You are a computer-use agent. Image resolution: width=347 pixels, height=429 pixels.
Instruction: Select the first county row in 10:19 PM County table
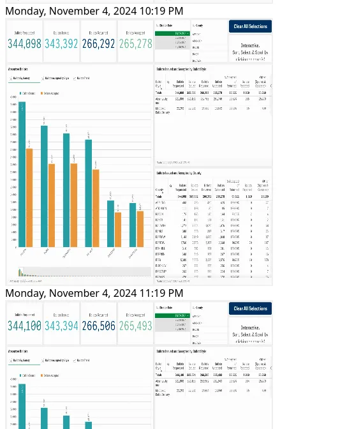click(x=213, y=202)
